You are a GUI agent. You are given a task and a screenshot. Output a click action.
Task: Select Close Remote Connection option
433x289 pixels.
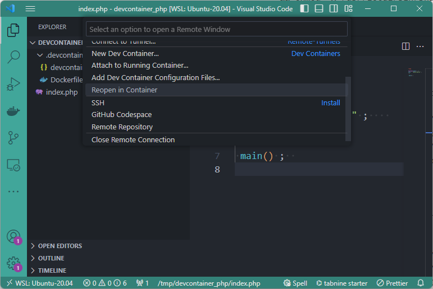pos(216,139)
